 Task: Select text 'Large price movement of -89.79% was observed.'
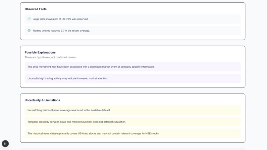pos(60,19)
